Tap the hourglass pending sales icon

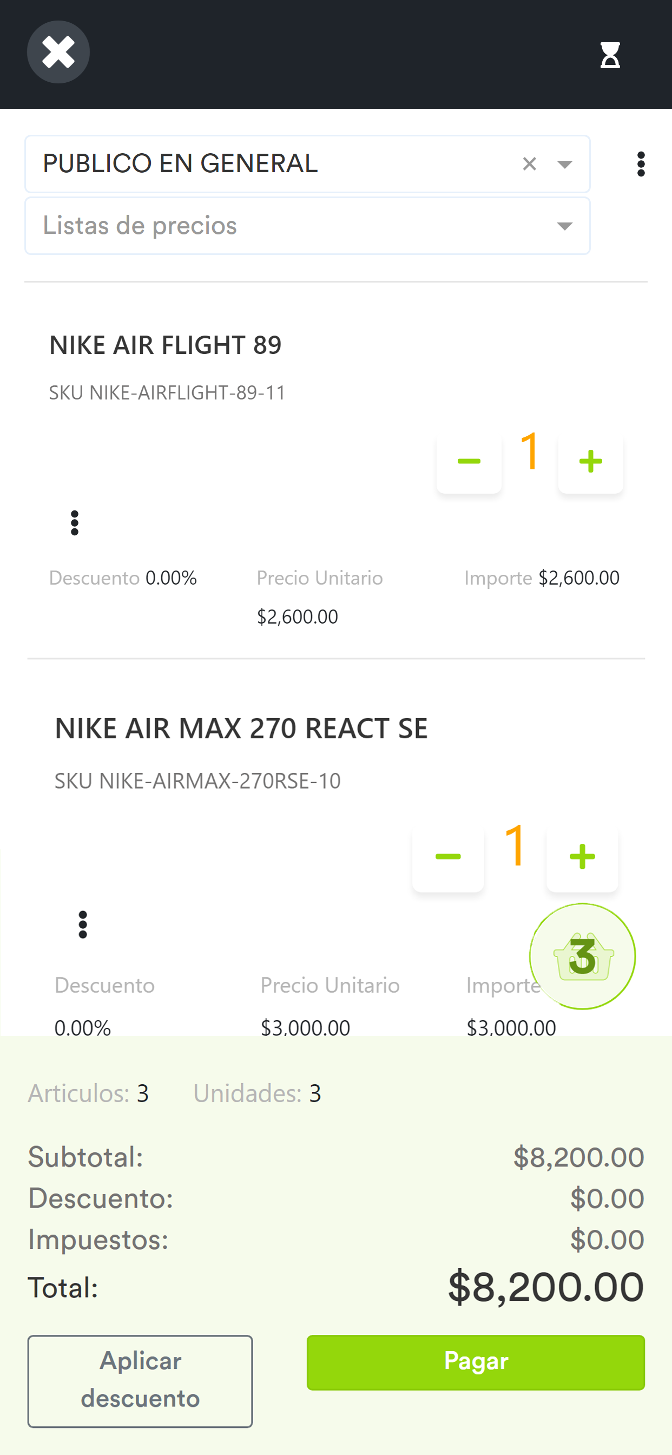(x=610, y=55)
